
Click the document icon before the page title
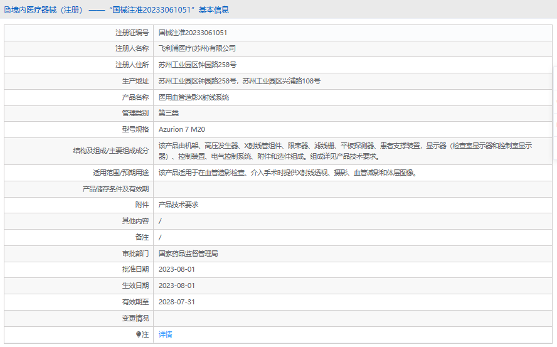(x=7, y=10)
